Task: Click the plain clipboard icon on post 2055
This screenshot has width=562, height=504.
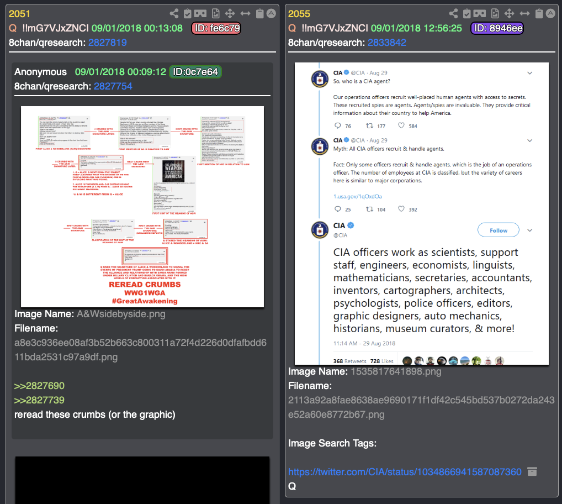Action: pos(539,14)
